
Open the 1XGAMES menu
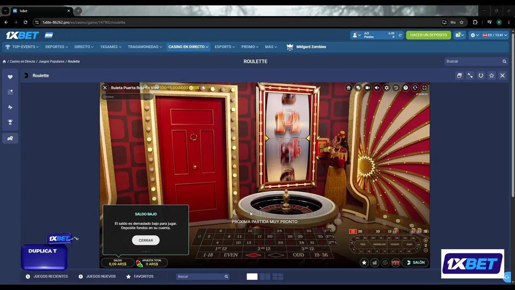point(111,47)
